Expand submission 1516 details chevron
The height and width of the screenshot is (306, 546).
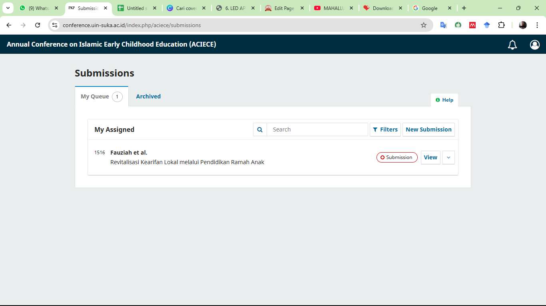(x=448, y=157)
